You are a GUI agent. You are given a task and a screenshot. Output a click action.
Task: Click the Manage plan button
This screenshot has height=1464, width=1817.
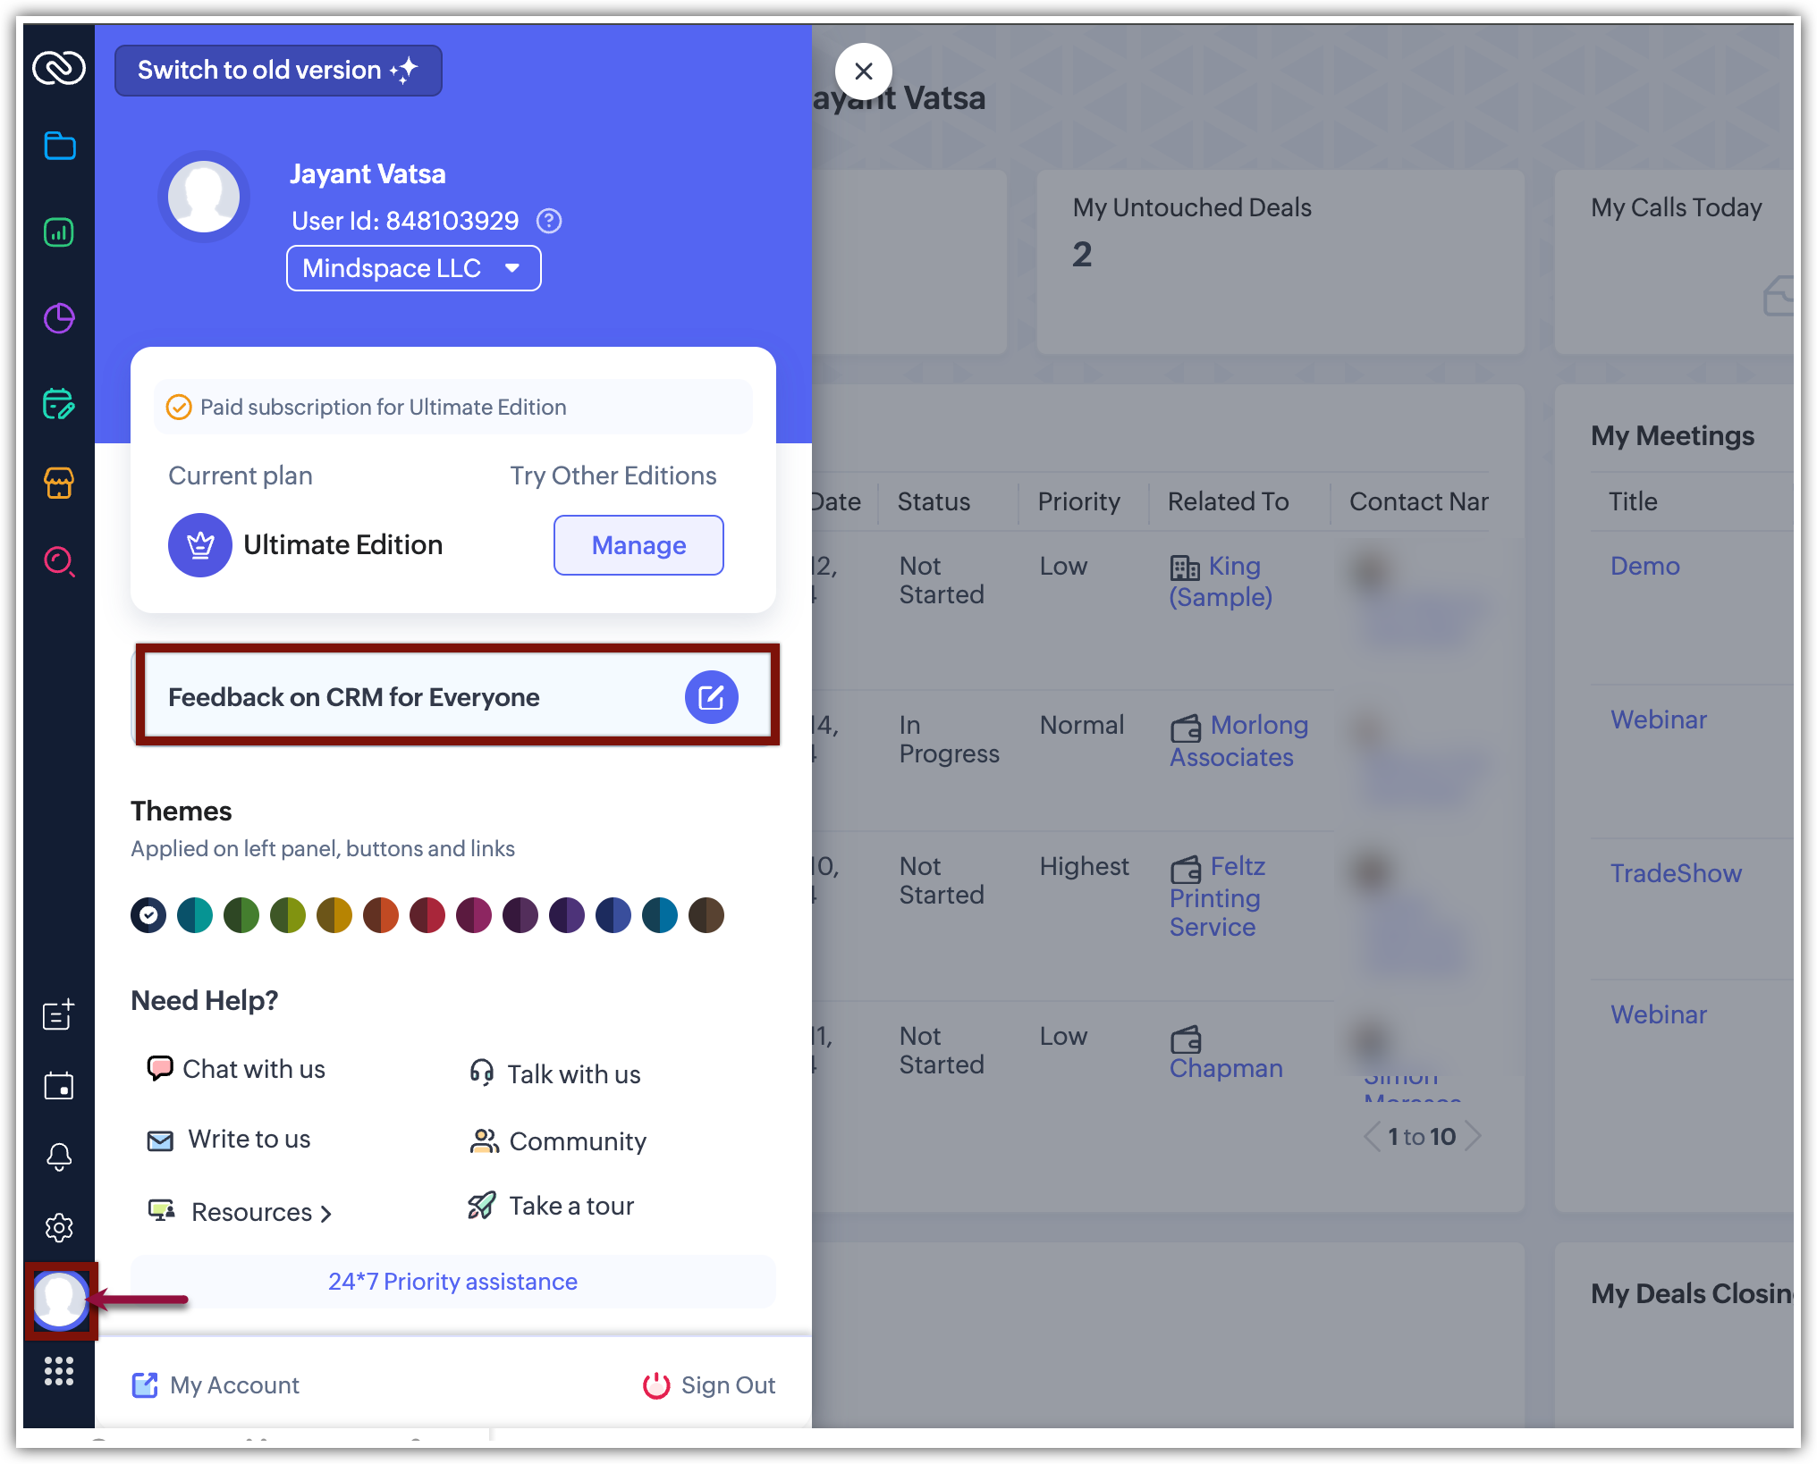tap(638, 545)
